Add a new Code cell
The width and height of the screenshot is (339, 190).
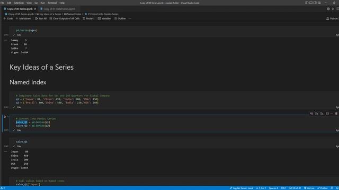8,18
